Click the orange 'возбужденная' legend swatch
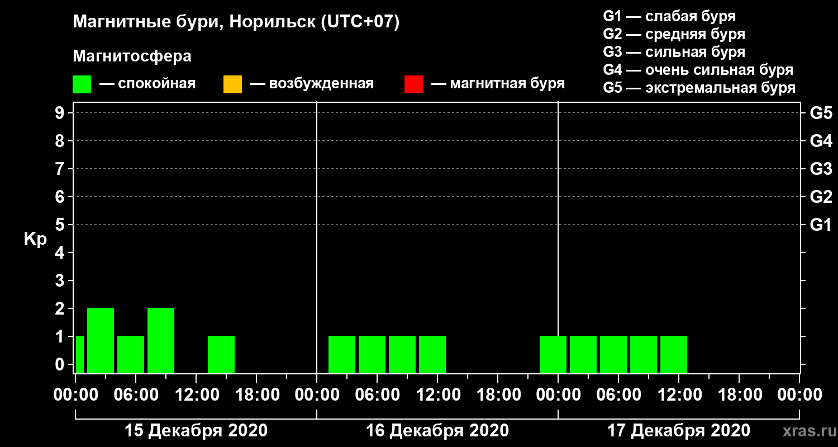 pyautogui.click(x=232, y=84)
